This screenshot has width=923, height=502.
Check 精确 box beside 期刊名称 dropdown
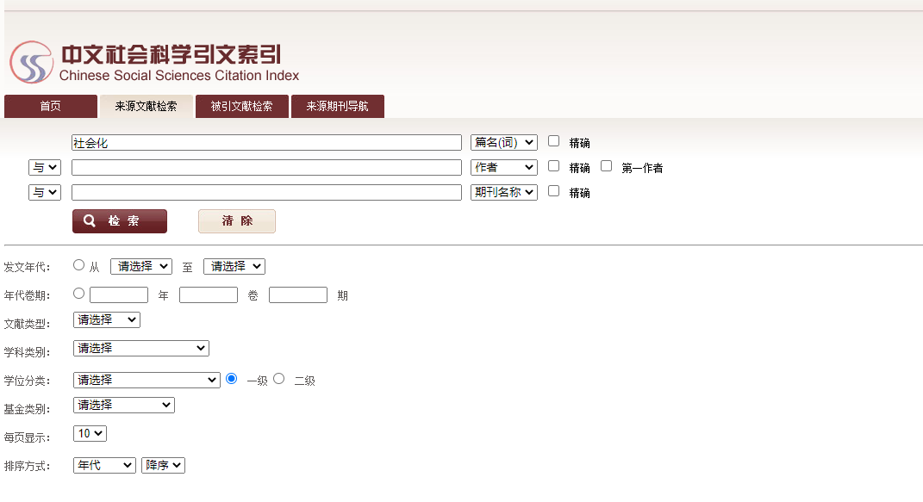[x=554, y=191]
